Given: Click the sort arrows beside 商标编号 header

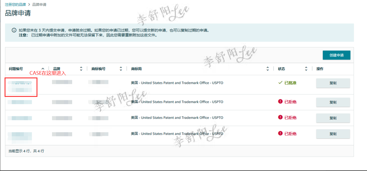Looking at the screenshot, I should 121,69.
